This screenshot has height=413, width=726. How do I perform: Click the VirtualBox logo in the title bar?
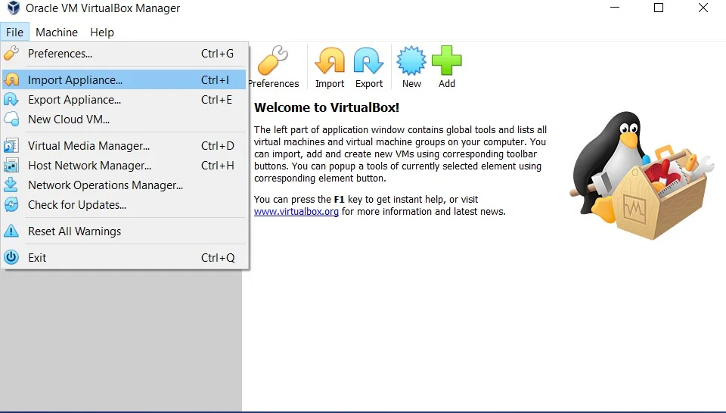14,8
